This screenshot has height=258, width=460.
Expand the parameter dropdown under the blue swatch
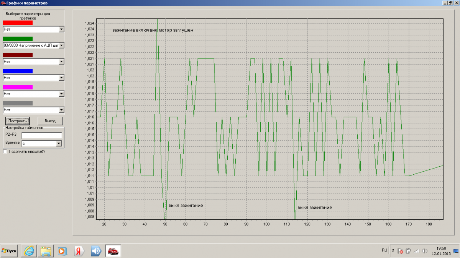coord(61,78)
